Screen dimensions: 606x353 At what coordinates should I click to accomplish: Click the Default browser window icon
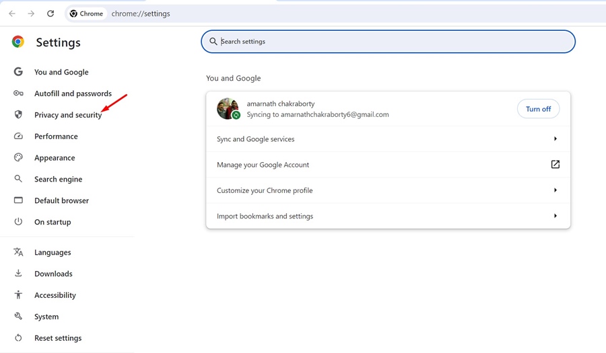pyautogui.click(x=18, y=200)
